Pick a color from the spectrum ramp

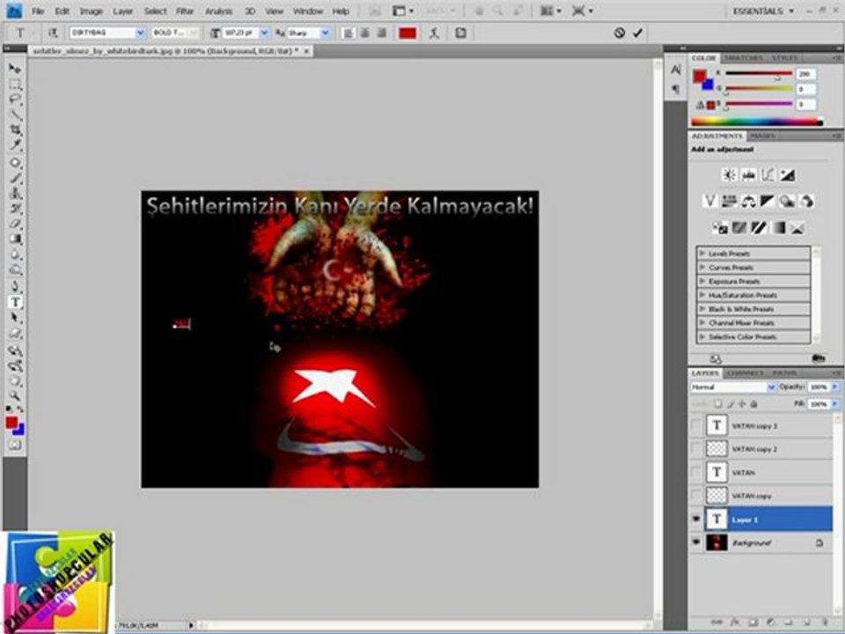pos(757,122)
